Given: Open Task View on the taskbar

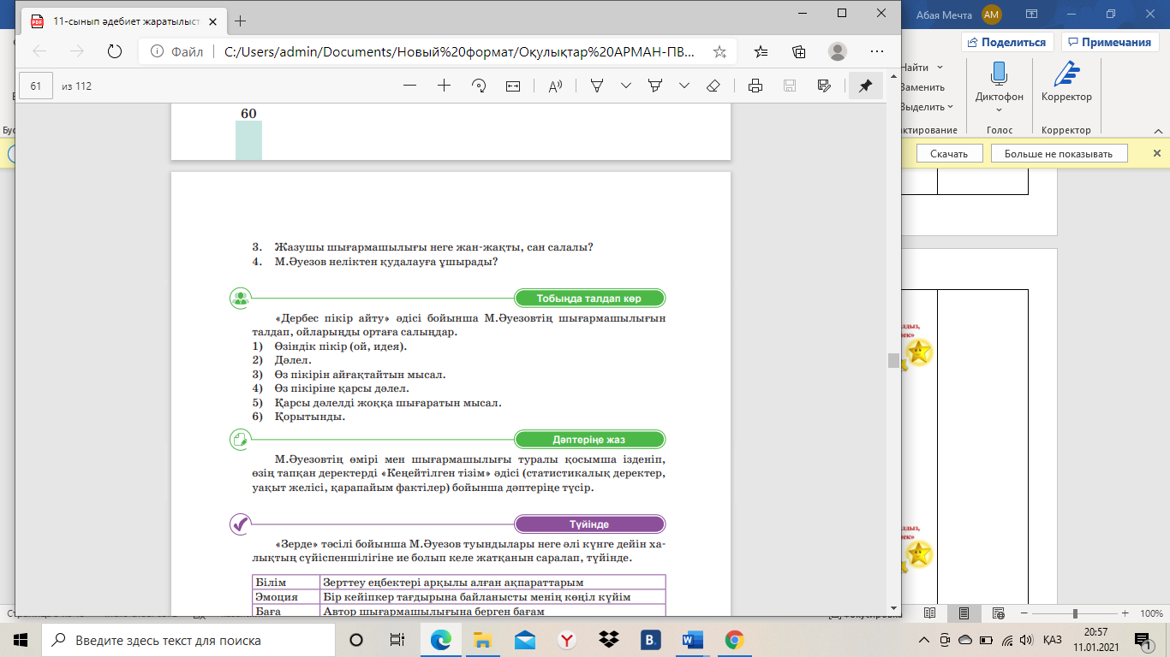Looking at the screenshot, I should pos(397,640).
